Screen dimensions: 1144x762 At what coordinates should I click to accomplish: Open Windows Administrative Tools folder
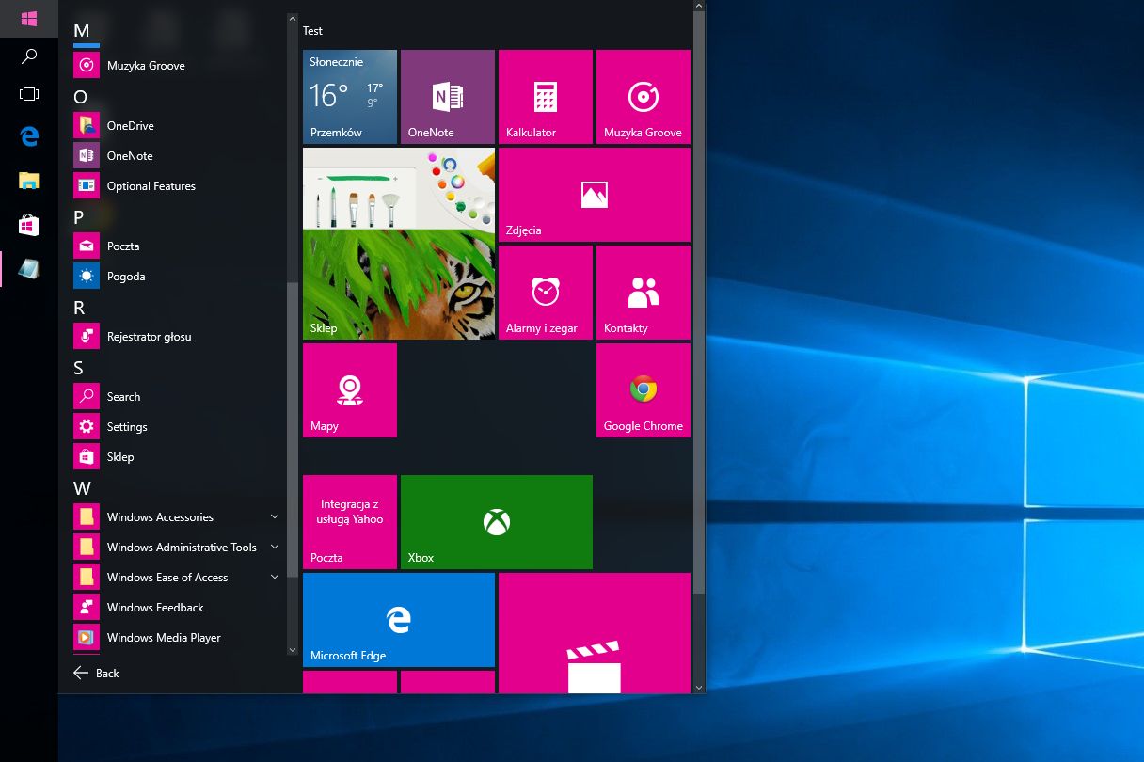click(179, 548)
